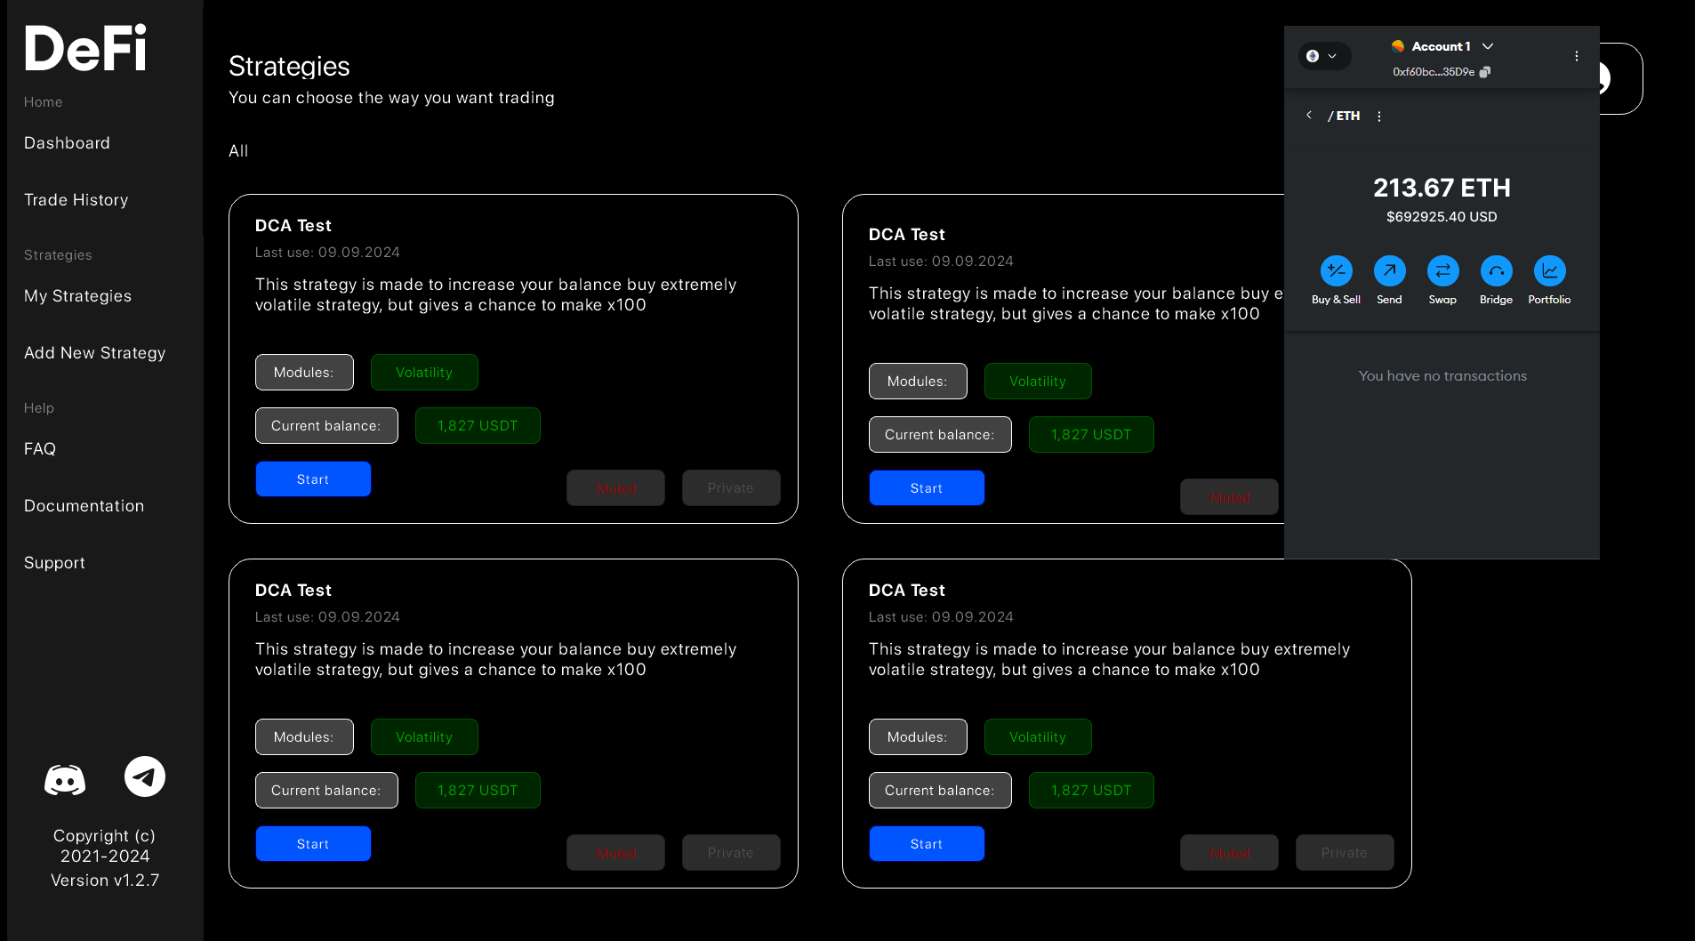Click the Strategies page heading
Viewport: 1695px width, 941px height.
click(289, 67)
